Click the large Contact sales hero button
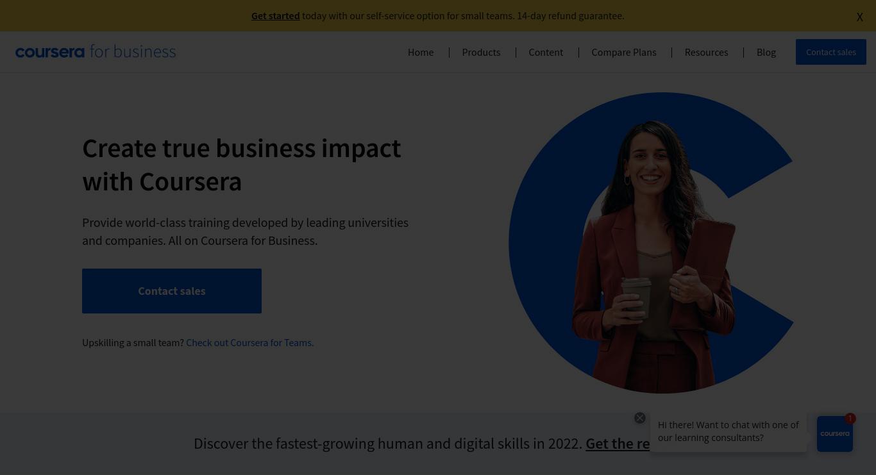 172,291
